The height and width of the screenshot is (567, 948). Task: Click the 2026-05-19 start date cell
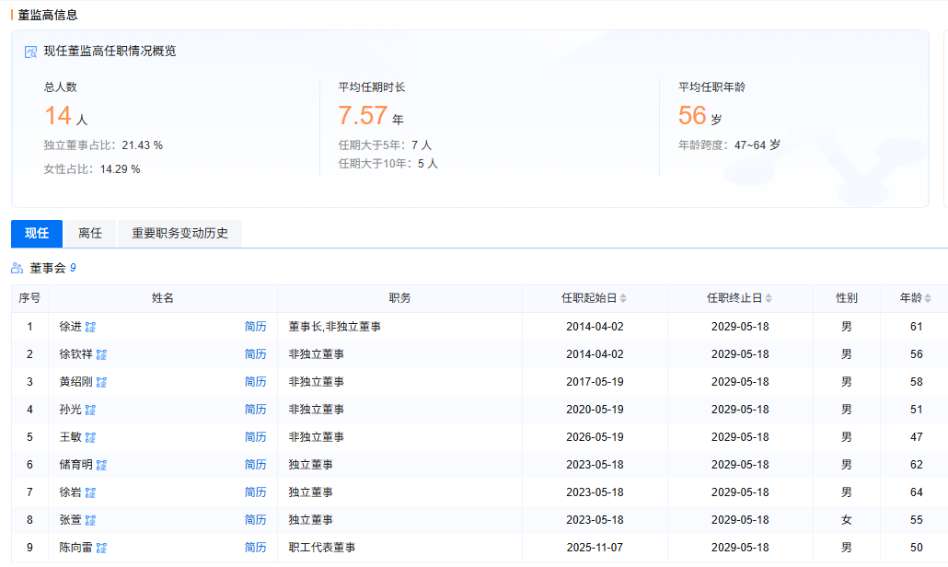(x=595, y=437)
